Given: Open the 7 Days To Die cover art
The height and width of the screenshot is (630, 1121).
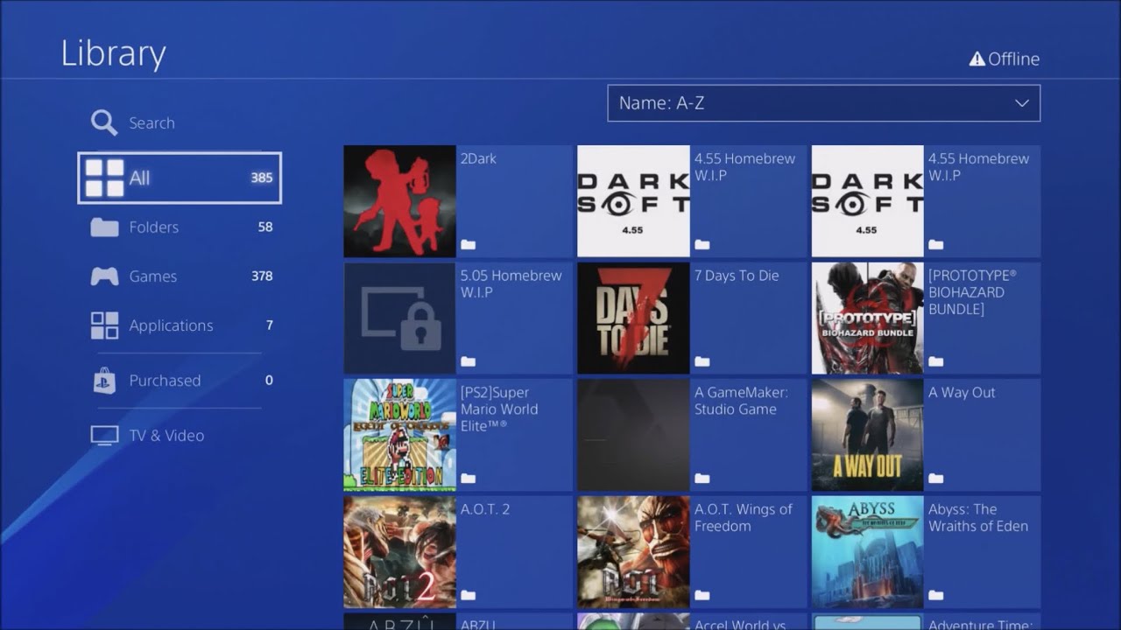Looking at the screenshot, I should [x=633, y=318].
